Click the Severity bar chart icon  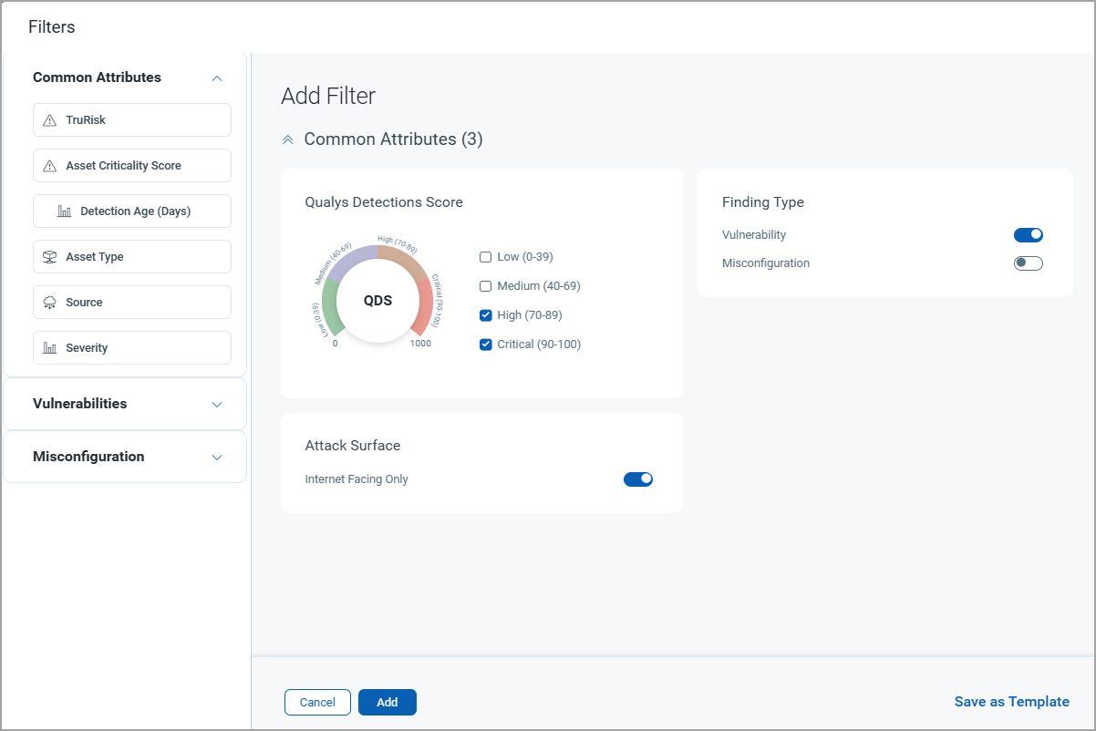pos(50,348)
